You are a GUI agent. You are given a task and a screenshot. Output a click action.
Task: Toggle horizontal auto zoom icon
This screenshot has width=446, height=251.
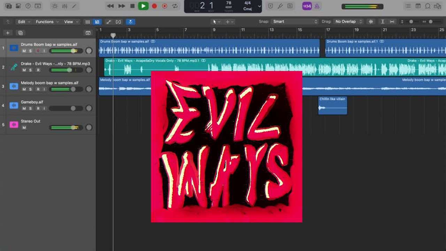[392, 22]
